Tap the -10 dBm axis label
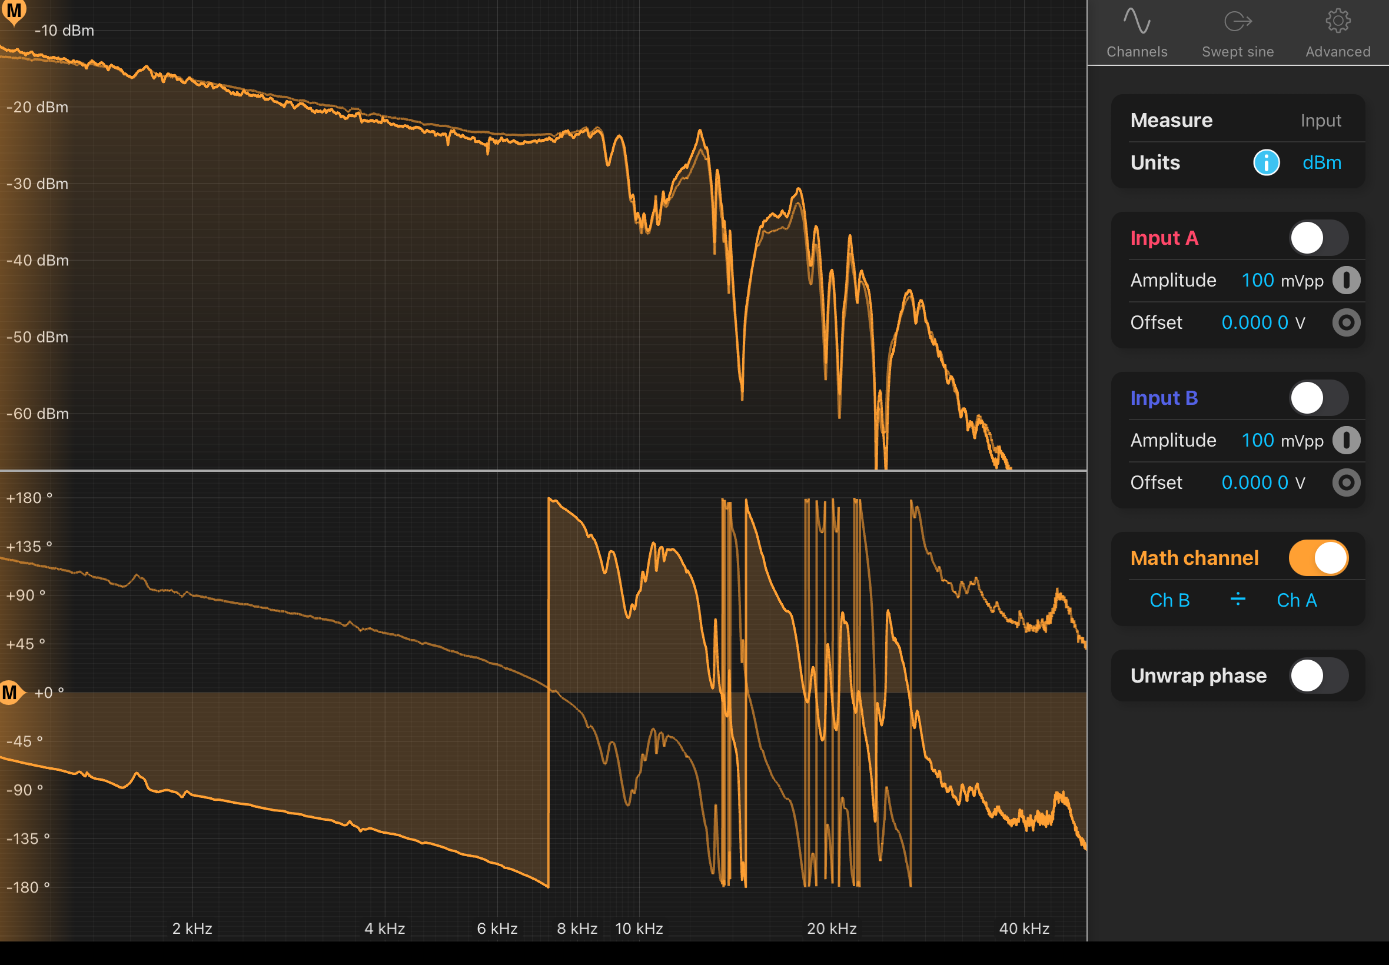Image resolution: width=1389 pixels, height=965 pixels. pos(64,30)
